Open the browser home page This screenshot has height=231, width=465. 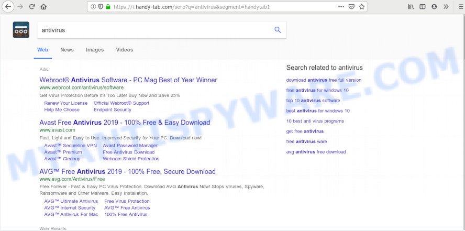(43, 6)
